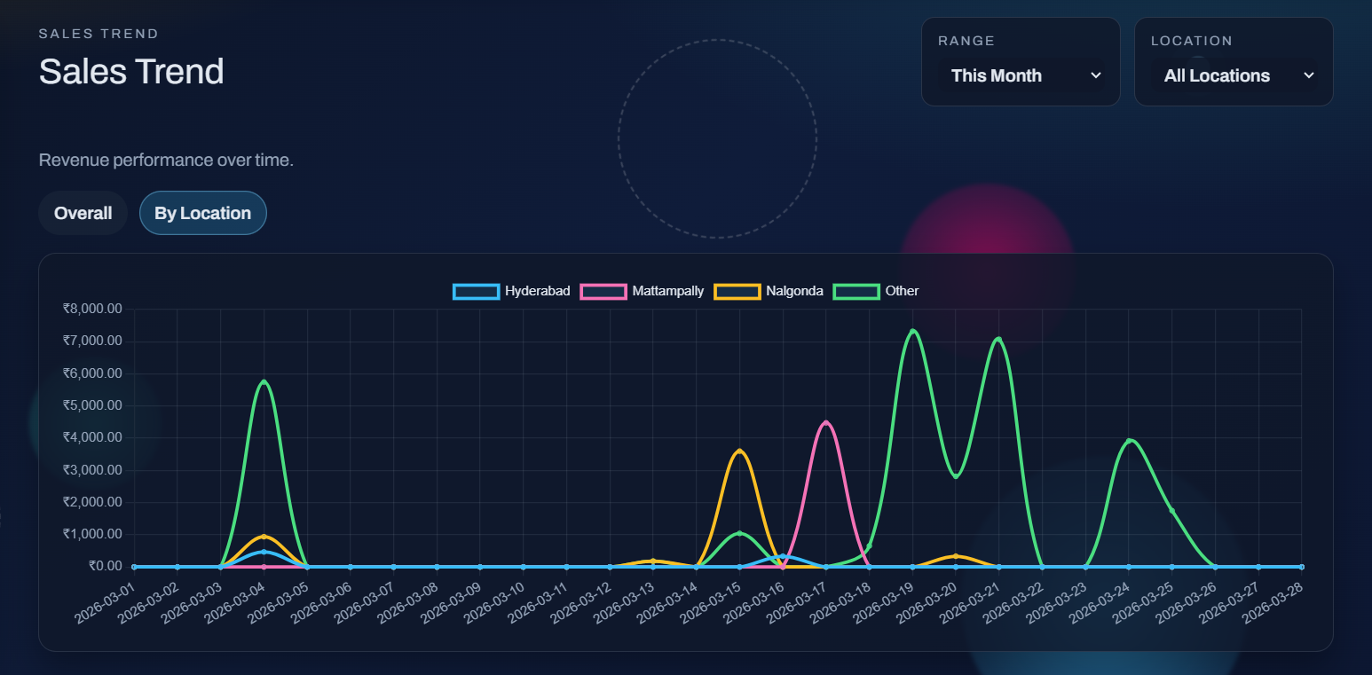Select the Other series point on 2026-03-25
The image size is (1372, 675).
click(1171, 510)
